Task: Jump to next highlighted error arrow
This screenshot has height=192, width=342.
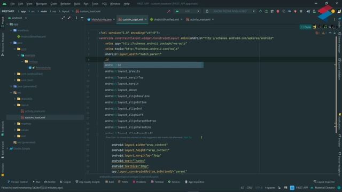Action: 335,33
